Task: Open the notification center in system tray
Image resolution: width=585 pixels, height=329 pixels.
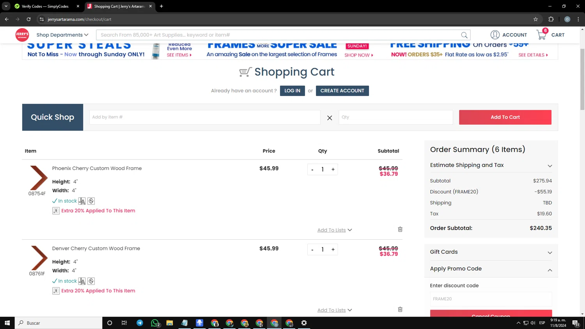Action: click(x=575, y=323)
